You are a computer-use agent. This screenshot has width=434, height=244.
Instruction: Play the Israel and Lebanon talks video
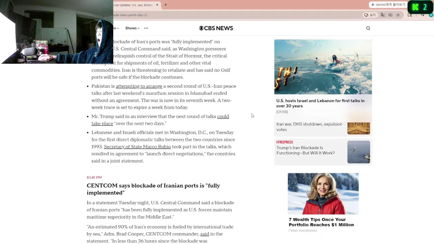(x=323, y=67)
